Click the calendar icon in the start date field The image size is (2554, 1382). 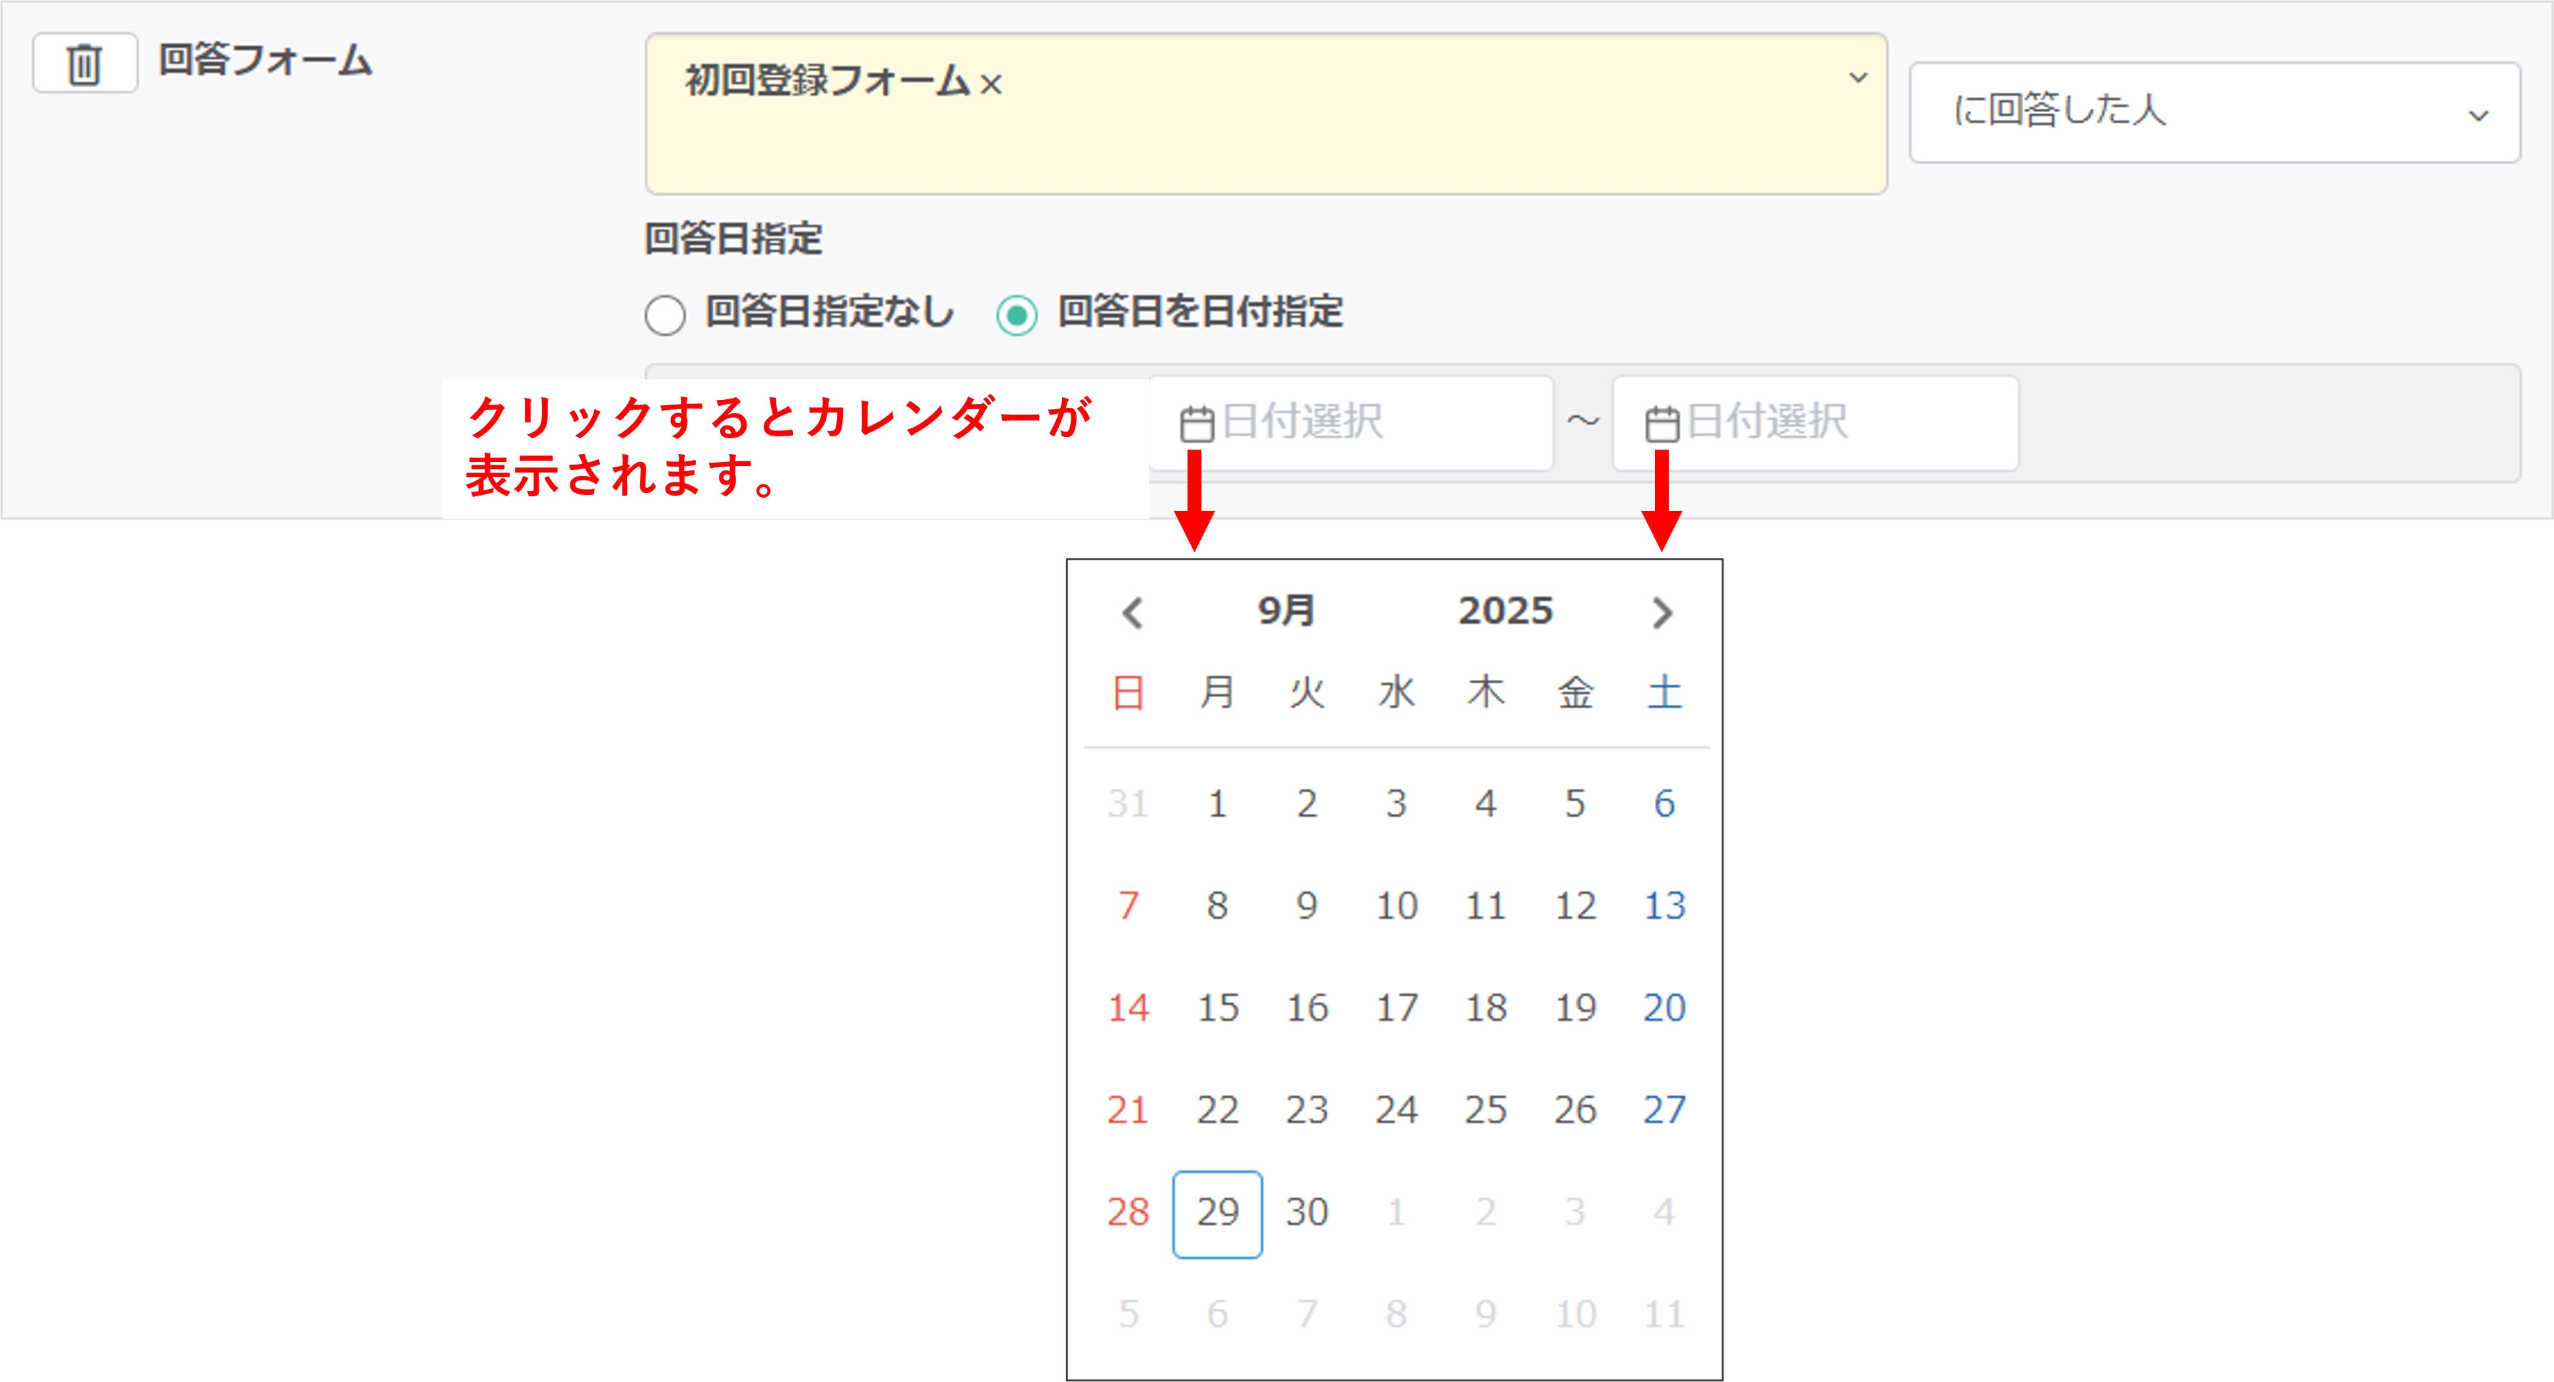pyautogui.click(x=1197, y=424)
